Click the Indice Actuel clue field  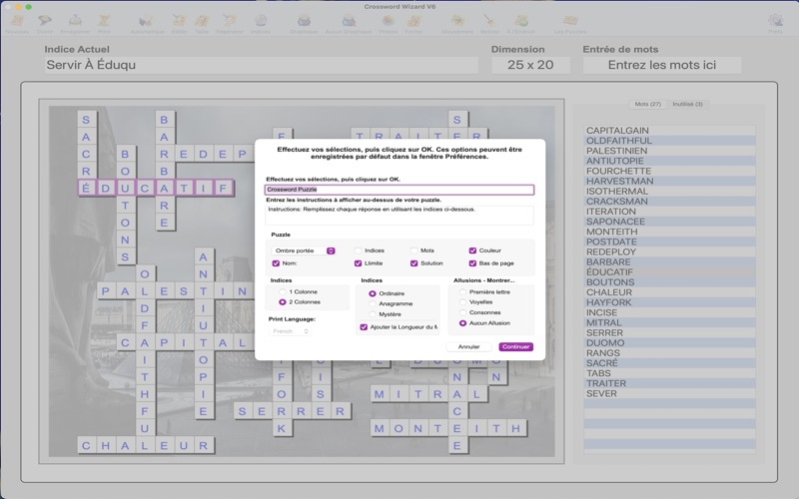click(x=262, y=65)
